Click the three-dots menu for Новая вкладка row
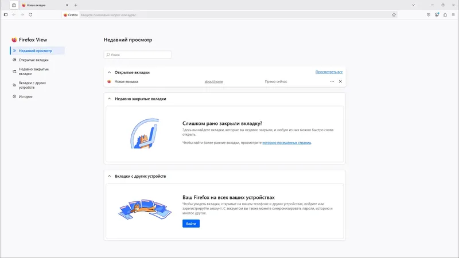This screenshot has width=459, height=258. (332, 81)
